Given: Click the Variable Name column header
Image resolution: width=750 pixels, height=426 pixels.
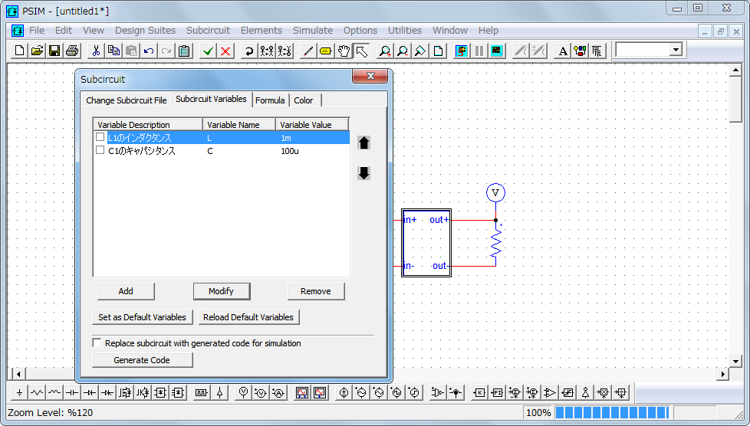Looking at the screenshot, I should point(239,124).
